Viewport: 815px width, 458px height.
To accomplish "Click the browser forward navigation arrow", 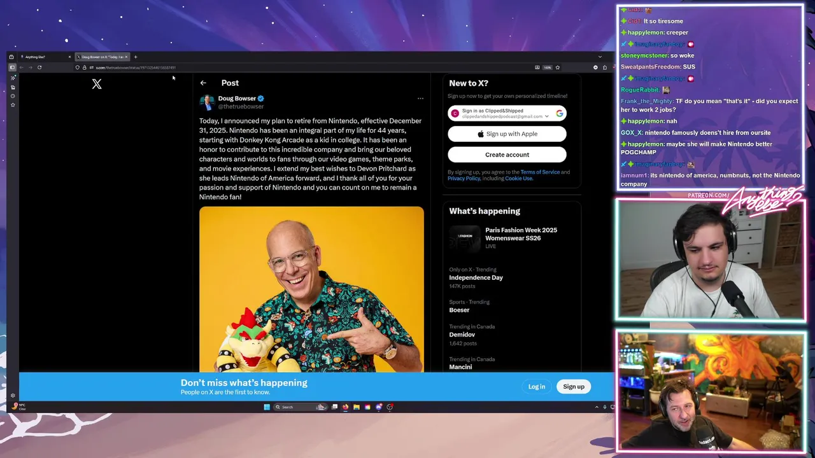I will (30, 67).
